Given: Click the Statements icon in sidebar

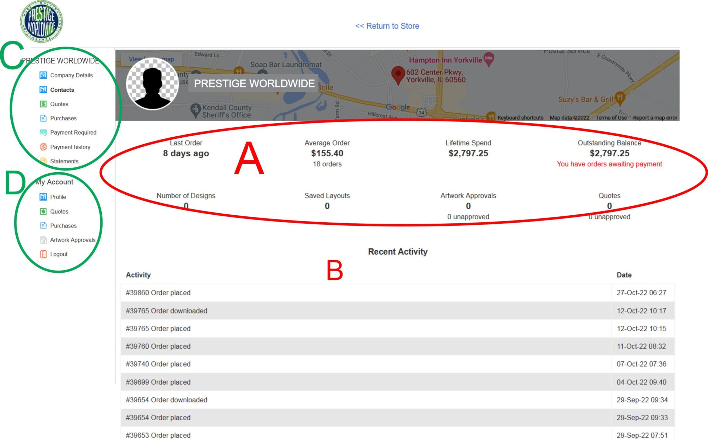Looking at the screenshot, I should pos(43,161).
